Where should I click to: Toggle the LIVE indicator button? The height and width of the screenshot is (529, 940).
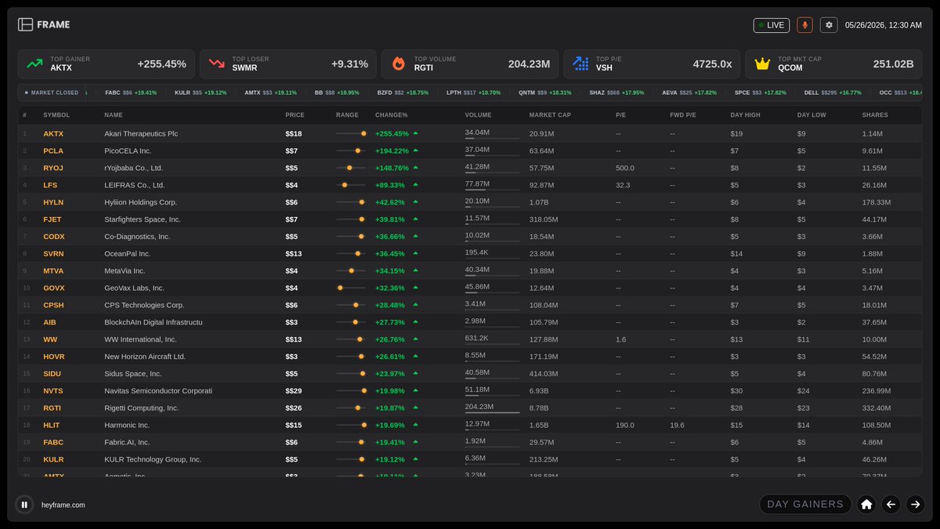tap(772, 25)
